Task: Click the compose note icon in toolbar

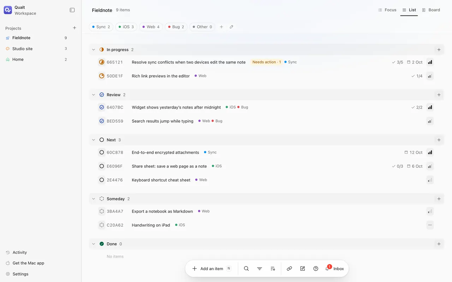Action: 303,269
